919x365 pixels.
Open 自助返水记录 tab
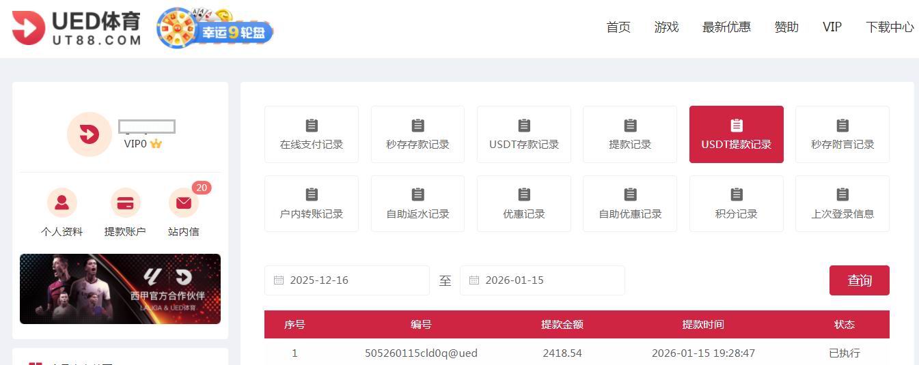click(x=417, y=204)
